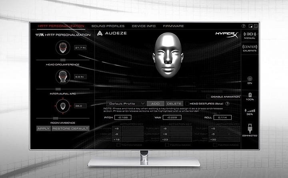This screenshot has width=288, height=178.
Task: Click the Turn Left threshold value field
Action: coord(165,129)
